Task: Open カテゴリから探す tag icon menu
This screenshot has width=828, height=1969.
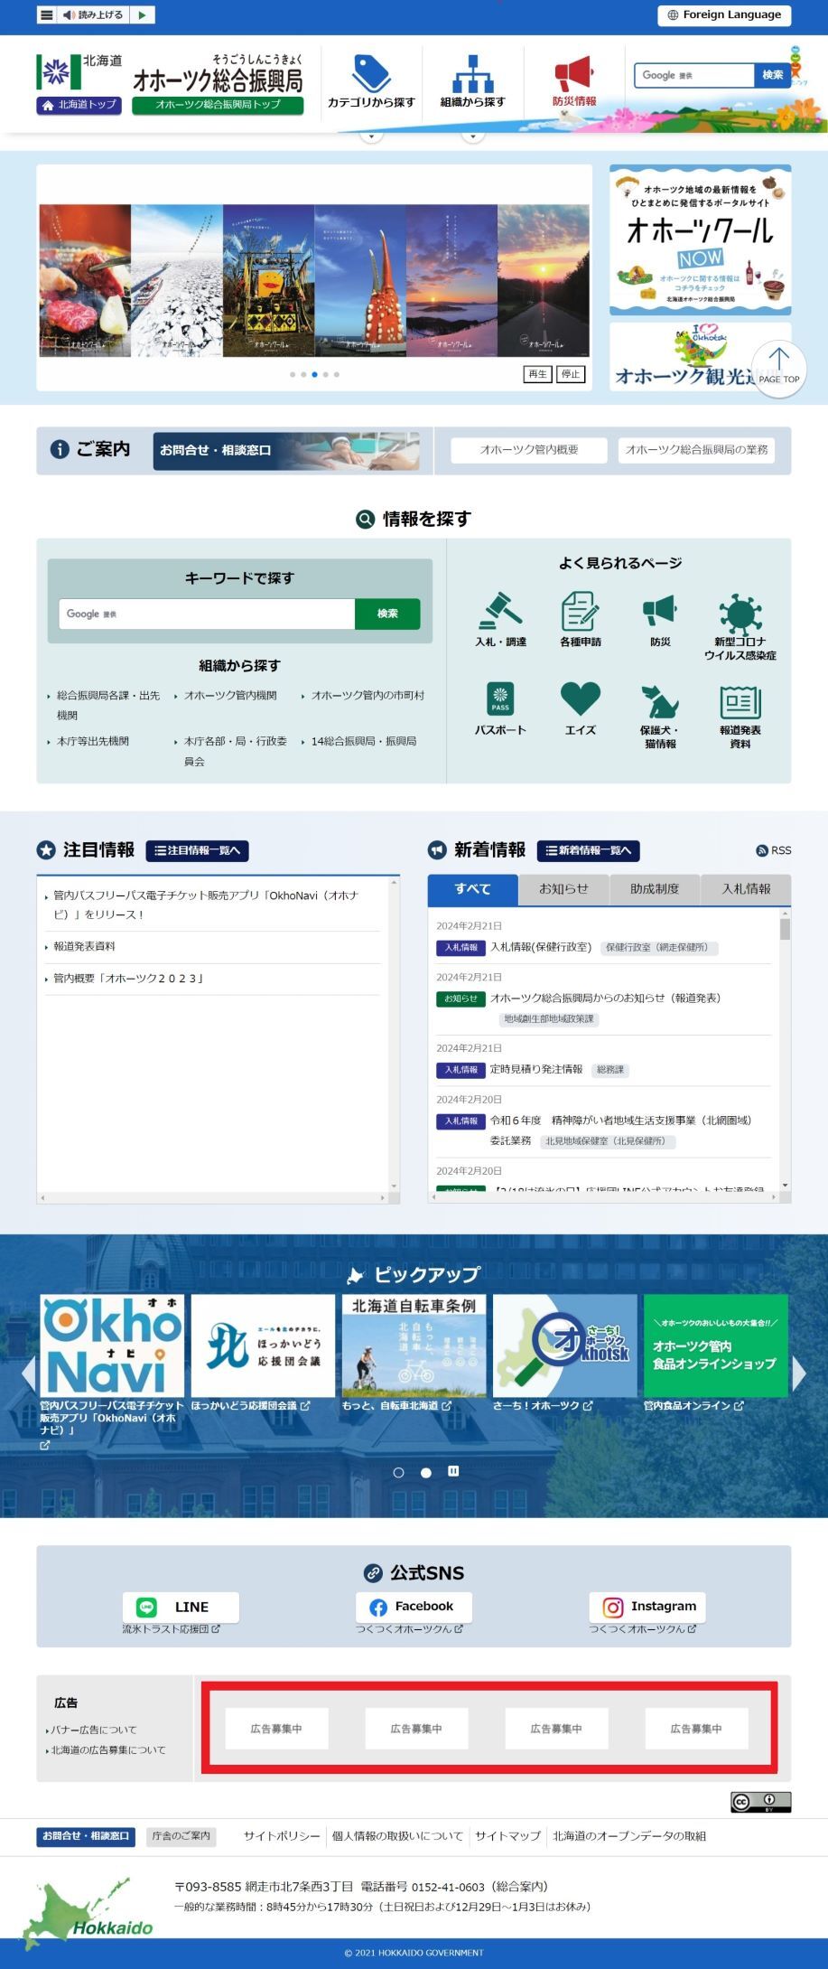Action: [371, 81]
